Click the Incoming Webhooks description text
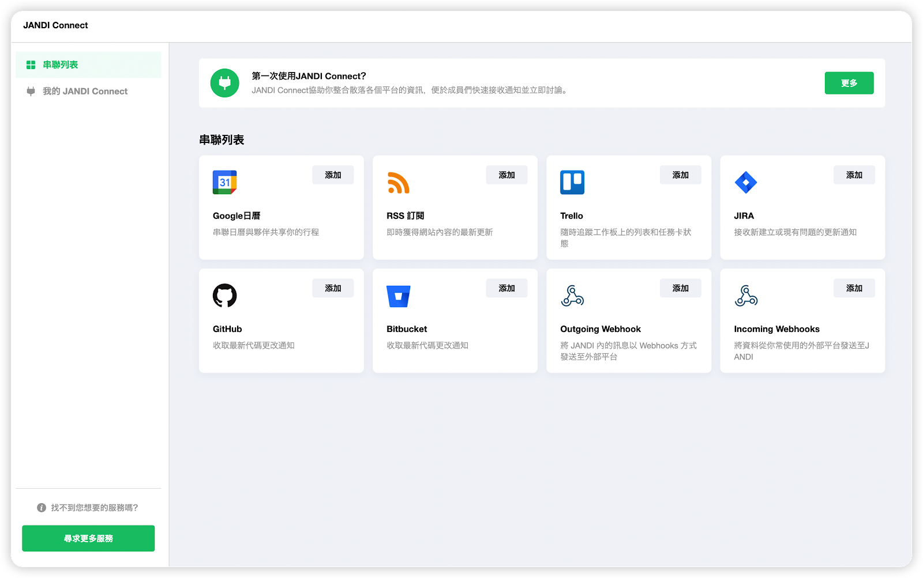The width and height of the screenshot is (923, 578). coord(801,351)
